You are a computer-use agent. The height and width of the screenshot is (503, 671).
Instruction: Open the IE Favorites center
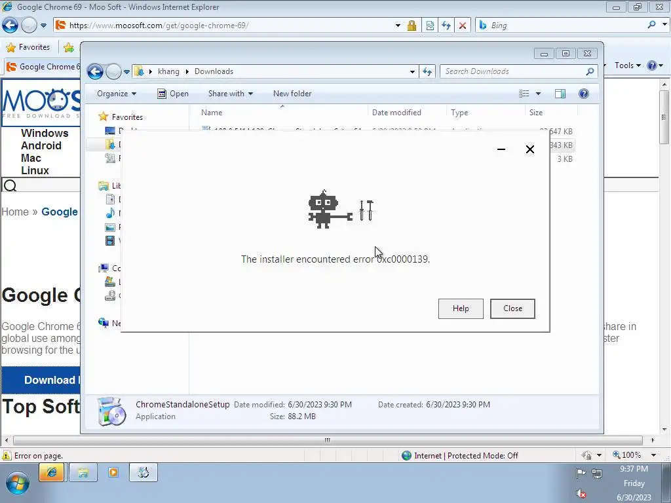coord(28,47)
